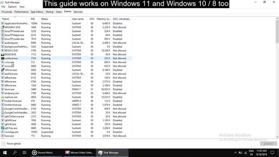Click the BSSISS.EXE process icon
Viewport: 279px width, 157px height.
click(3, 55)
